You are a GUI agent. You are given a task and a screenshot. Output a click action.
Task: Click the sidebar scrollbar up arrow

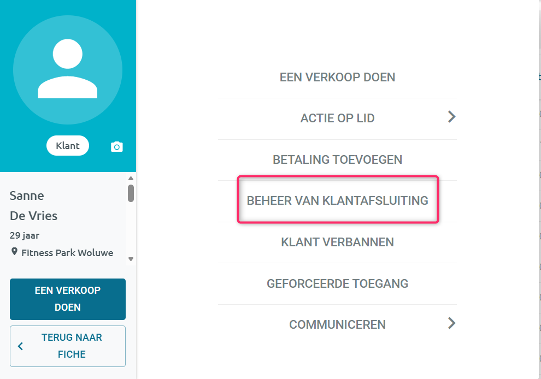(x=131, y=178)
